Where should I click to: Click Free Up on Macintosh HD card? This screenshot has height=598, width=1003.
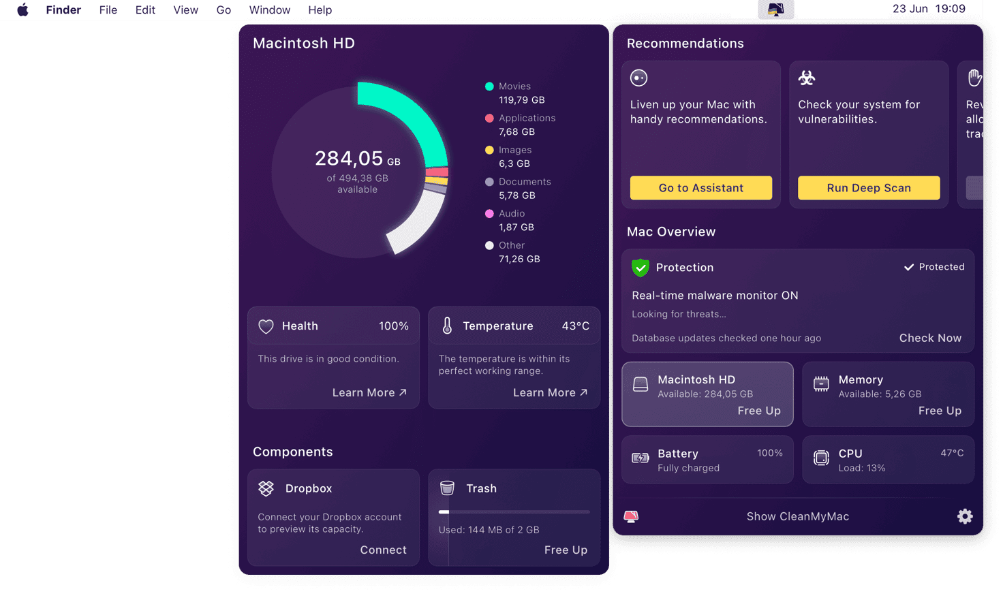point(759,411)
